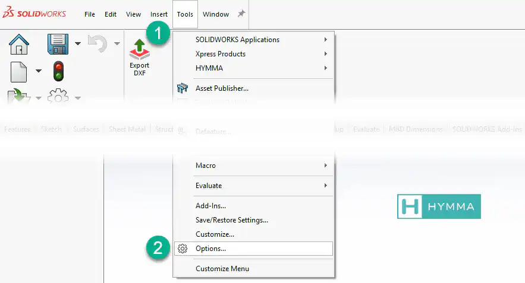Click arrow next to Evaluate menu item

click(x=325, y=186)
